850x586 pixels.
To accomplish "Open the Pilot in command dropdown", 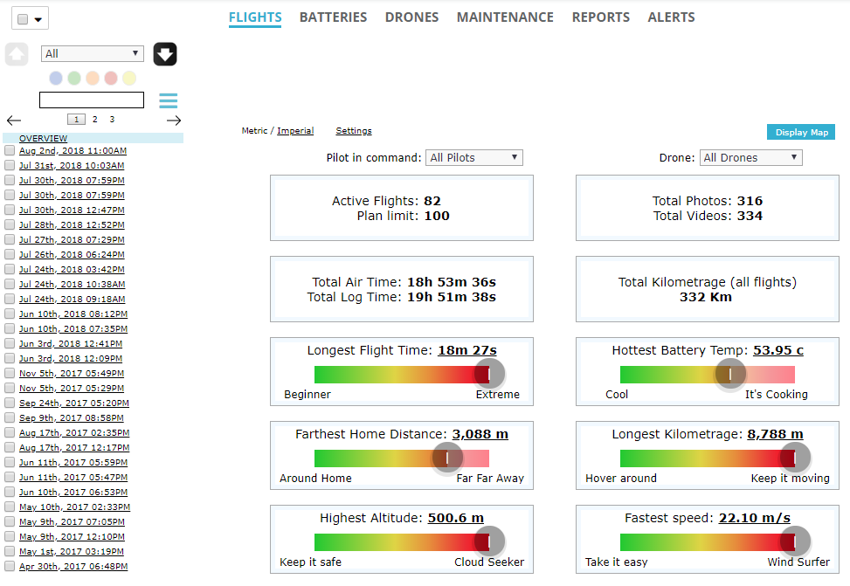I will click(x=473, y=158).
